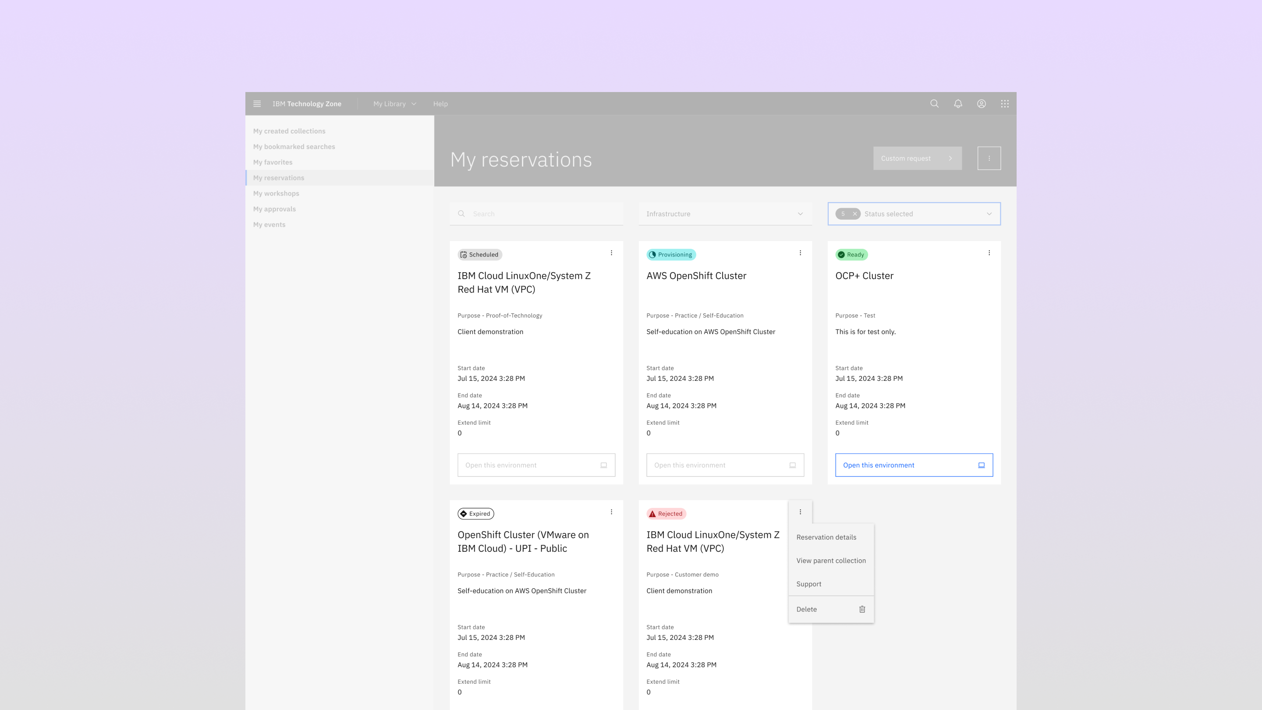Open the Status selected dropdown

(x=914, y=214)
